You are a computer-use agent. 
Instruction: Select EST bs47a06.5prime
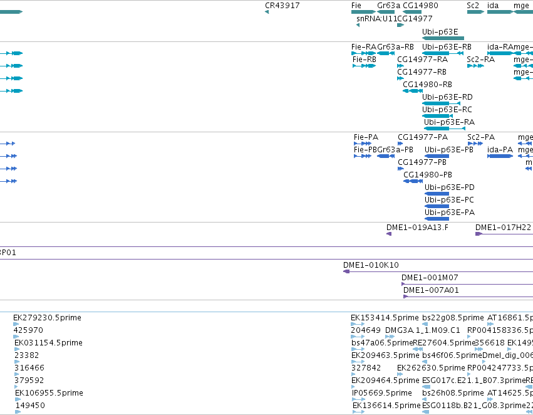tap(381, 343)
